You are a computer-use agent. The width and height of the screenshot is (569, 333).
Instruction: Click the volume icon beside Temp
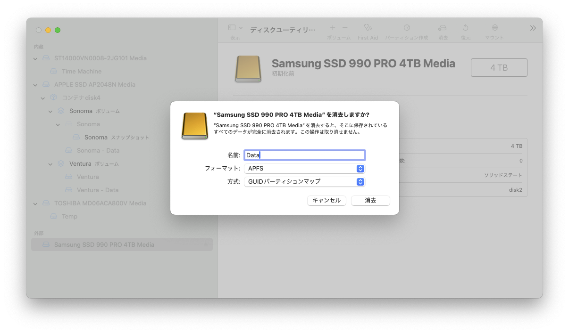click(x=54, y=216)
